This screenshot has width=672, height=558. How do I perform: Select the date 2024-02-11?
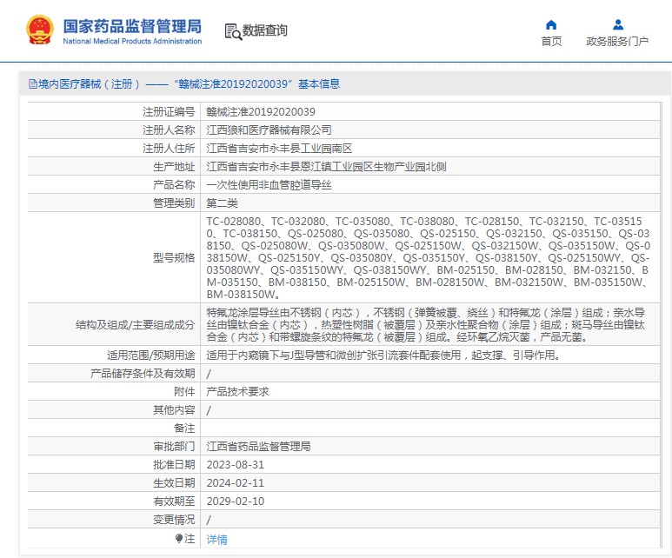point(236,483)
